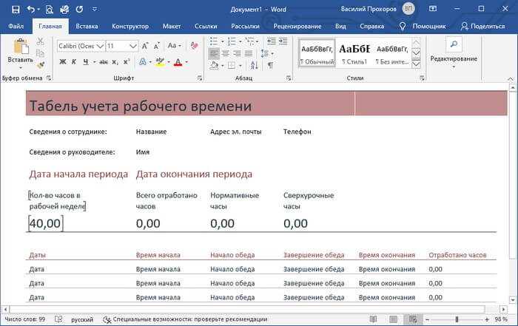The image size is (518, 326).
Task: Collapse the ribbon with the chevron
Action: click(511, 79)
